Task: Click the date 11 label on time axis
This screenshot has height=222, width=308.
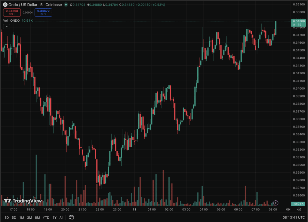Action: tap(134, 209)
